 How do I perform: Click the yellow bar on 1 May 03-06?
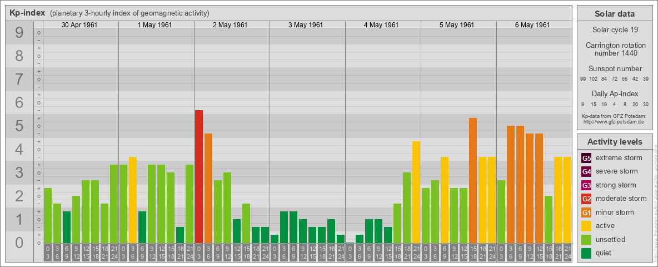click(133, 200)
